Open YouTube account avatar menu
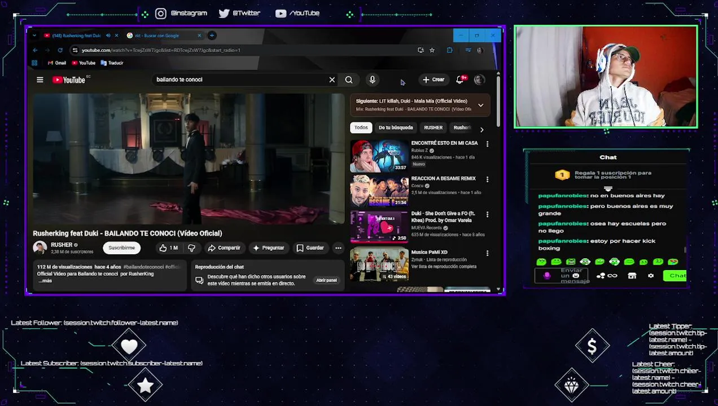The height and width of the screenshot is (406, 718). [479, 80]
